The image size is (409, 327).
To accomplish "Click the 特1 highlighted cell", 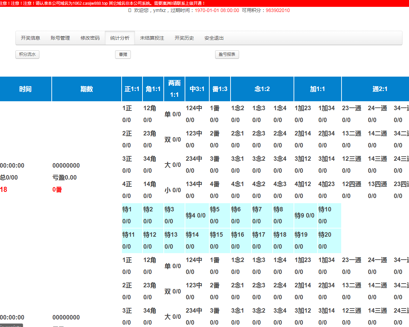I will [132, 215].
